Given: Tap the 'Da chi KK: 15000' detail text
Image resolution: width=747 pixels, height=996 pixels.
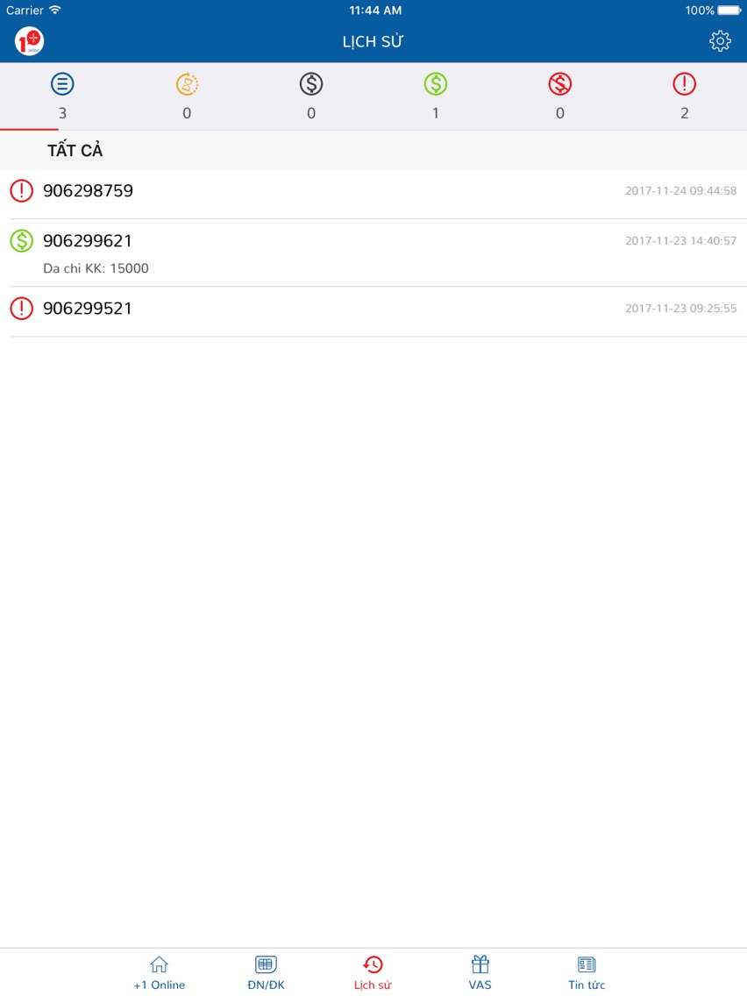Looking at the screenshot, I should (96, 268).
